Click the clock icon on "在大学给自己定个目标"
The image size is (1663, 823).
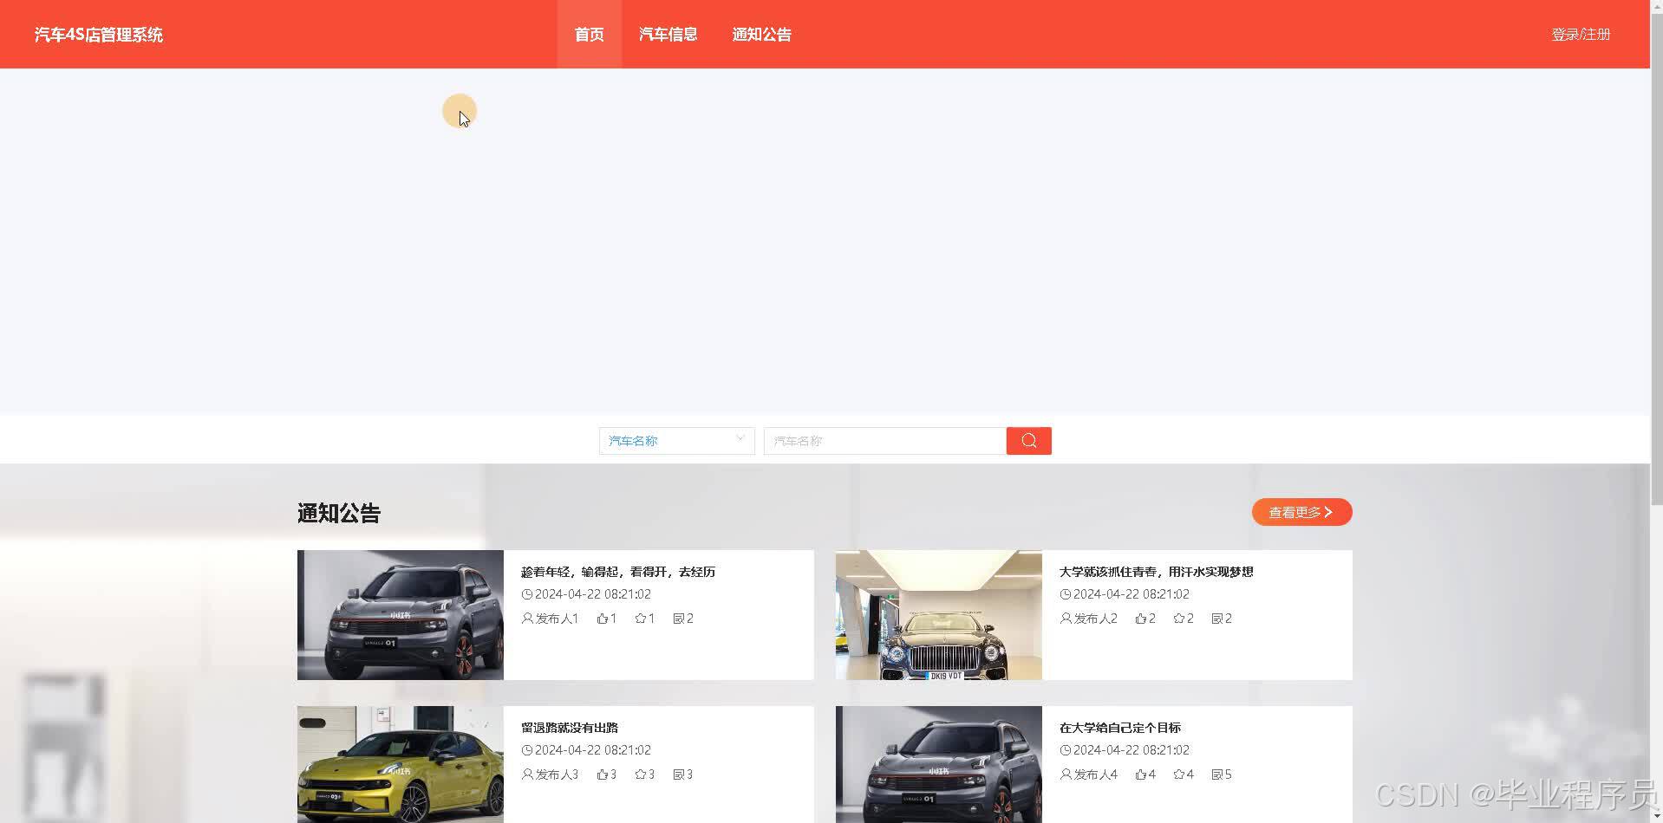pos(1065,749)
